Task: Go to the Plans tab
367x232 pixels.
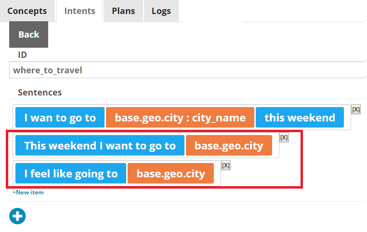Action: (123, 11)
